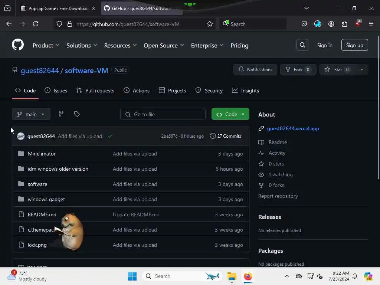Viewport: 380px width, 285px height.
Task: Click the GitHub Octocat logo
Action: [18, 45]
